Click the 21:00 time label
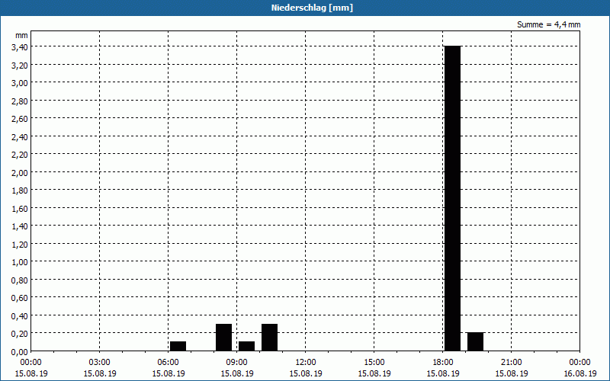The width and height of the screenshot is (610, 381). tap(511, 363)
